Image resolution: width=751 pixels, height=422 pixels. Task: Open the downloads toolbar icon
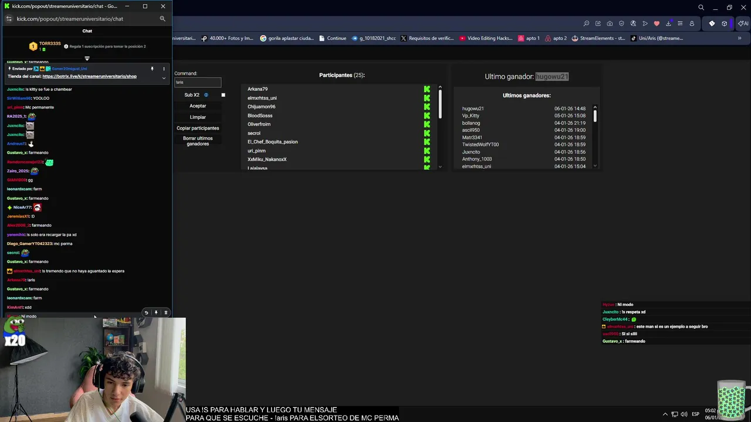click(x=668, y=23)
